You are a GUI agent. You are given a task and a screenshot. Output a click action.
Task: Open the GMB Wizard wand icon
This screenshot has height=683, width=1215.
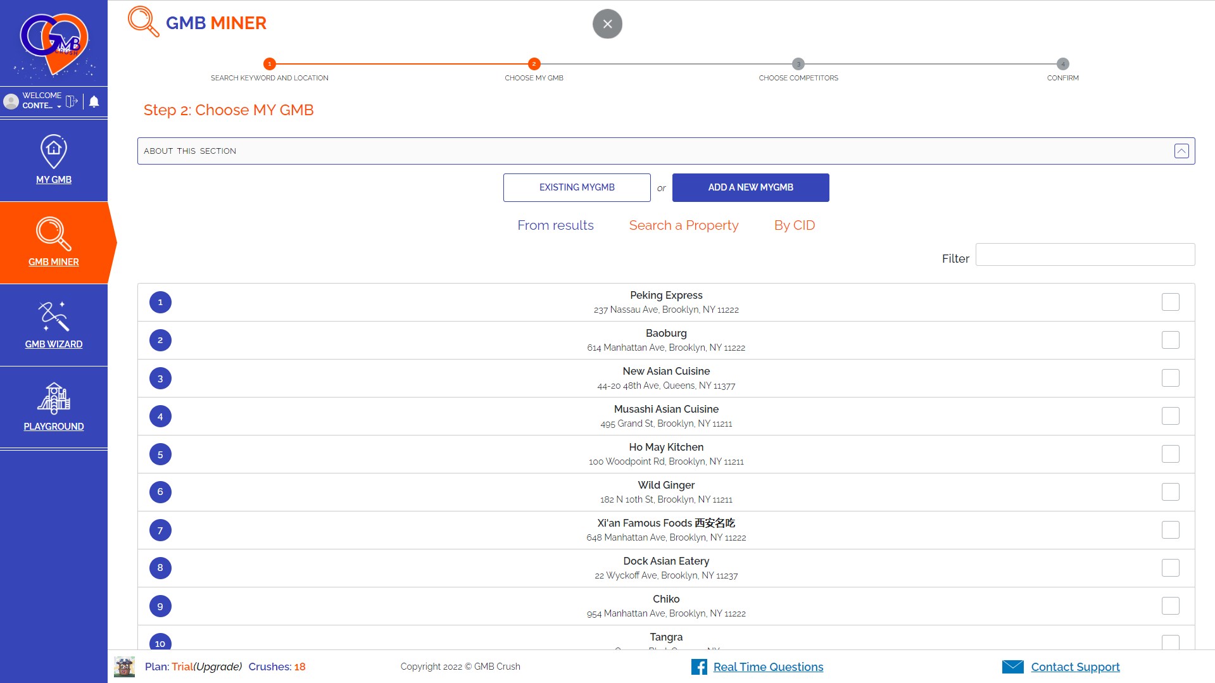coord(54,316)
